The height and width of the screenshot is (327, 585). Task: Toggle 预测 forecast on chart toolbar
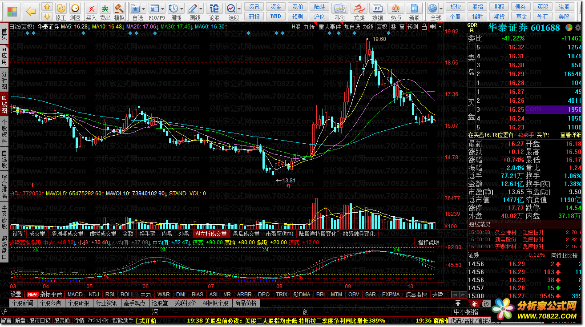click(413, 27)
